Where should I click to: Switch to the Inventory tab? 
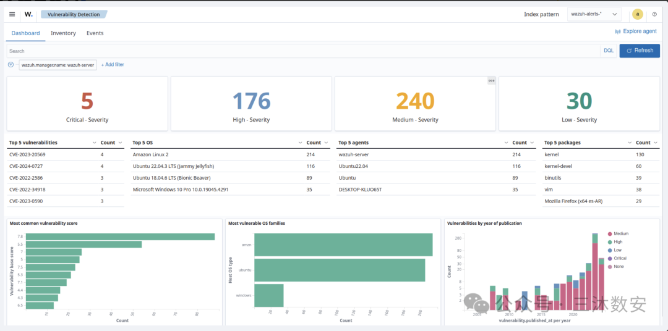tap(63, 33)
